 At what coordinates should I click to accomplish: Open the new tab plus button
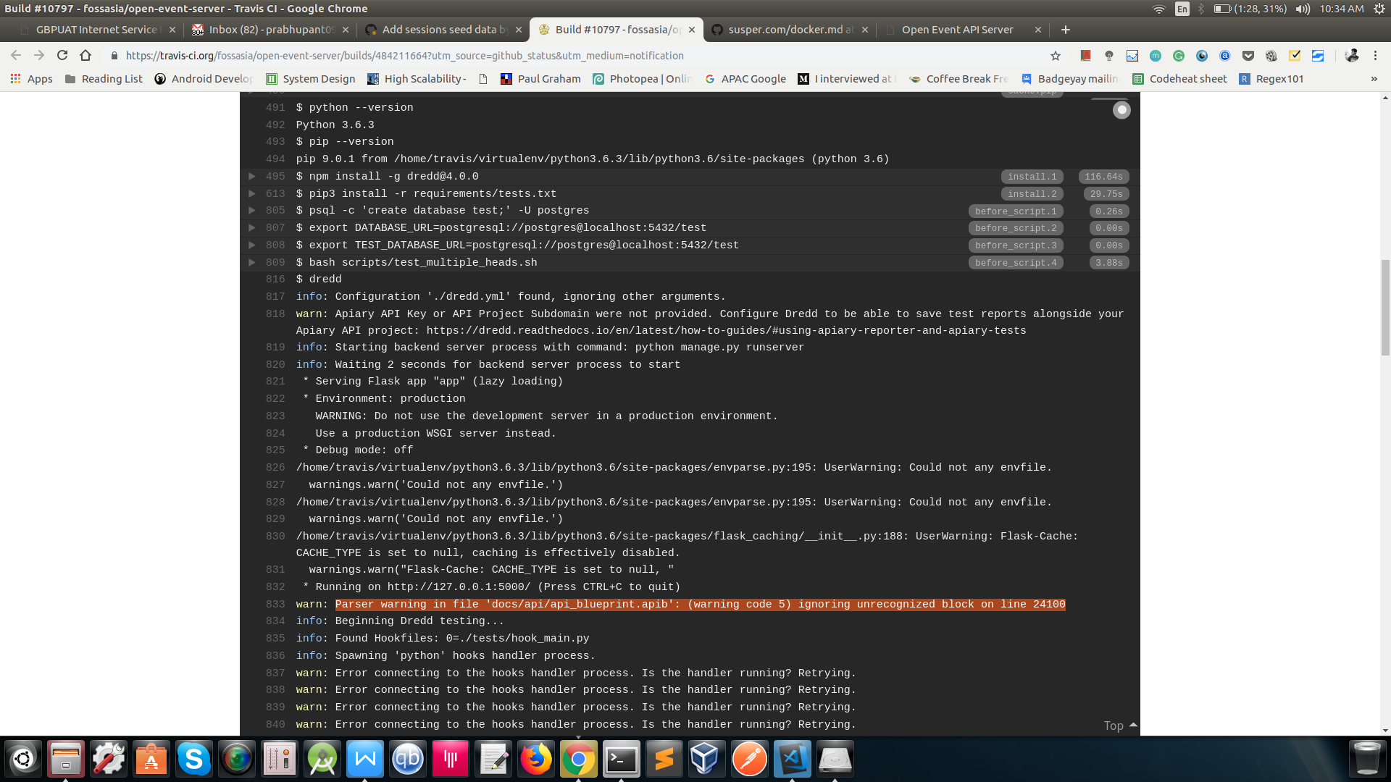tap(1065, 30)
